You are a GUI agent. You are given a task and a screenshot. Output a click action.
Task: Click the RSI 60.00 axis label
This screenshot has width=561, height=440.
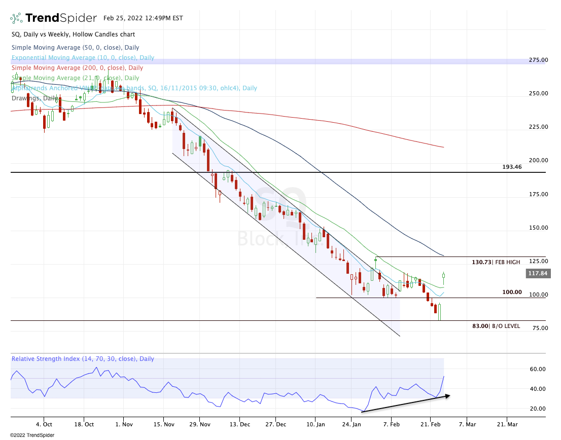pos(538,369)
